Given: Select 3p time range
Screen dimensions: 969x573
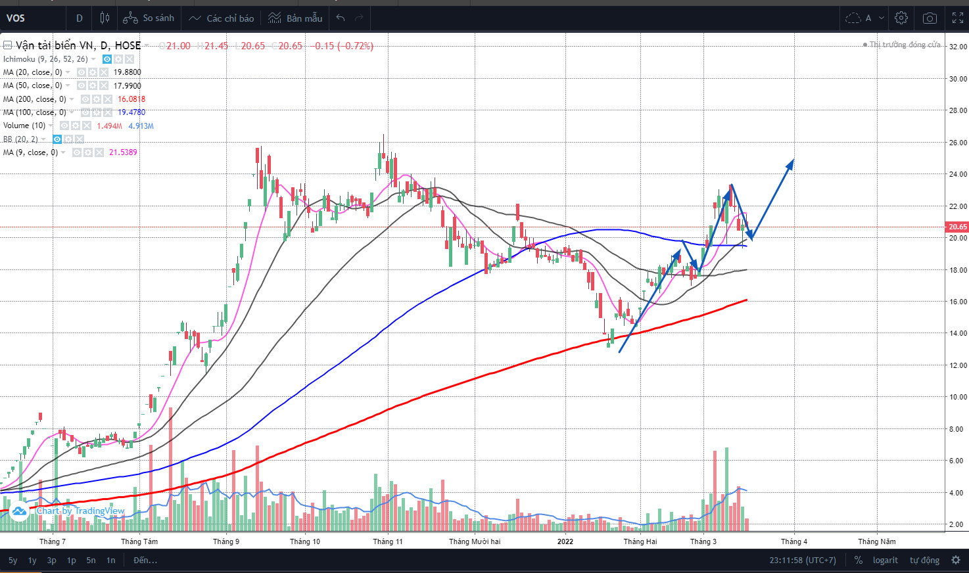Looking at the screenshot, I should [52, 561].
